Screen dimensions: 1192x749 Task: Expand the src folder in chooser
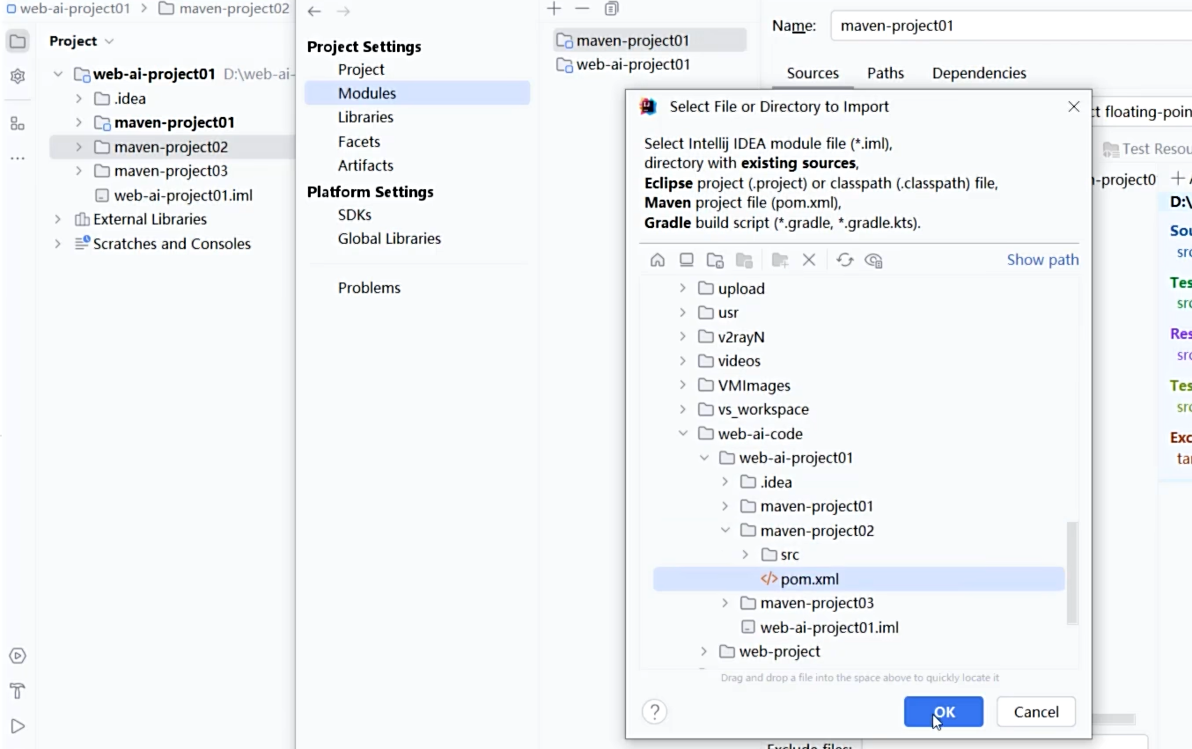click(x=746, y=554)
